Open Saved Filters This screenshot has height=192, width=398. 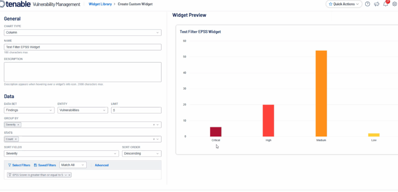click(x=45, y=165)
